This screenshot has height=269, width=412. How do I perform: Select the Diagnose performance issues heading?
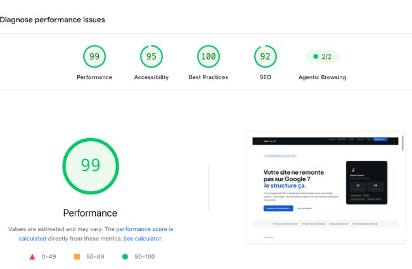point(52,20)
